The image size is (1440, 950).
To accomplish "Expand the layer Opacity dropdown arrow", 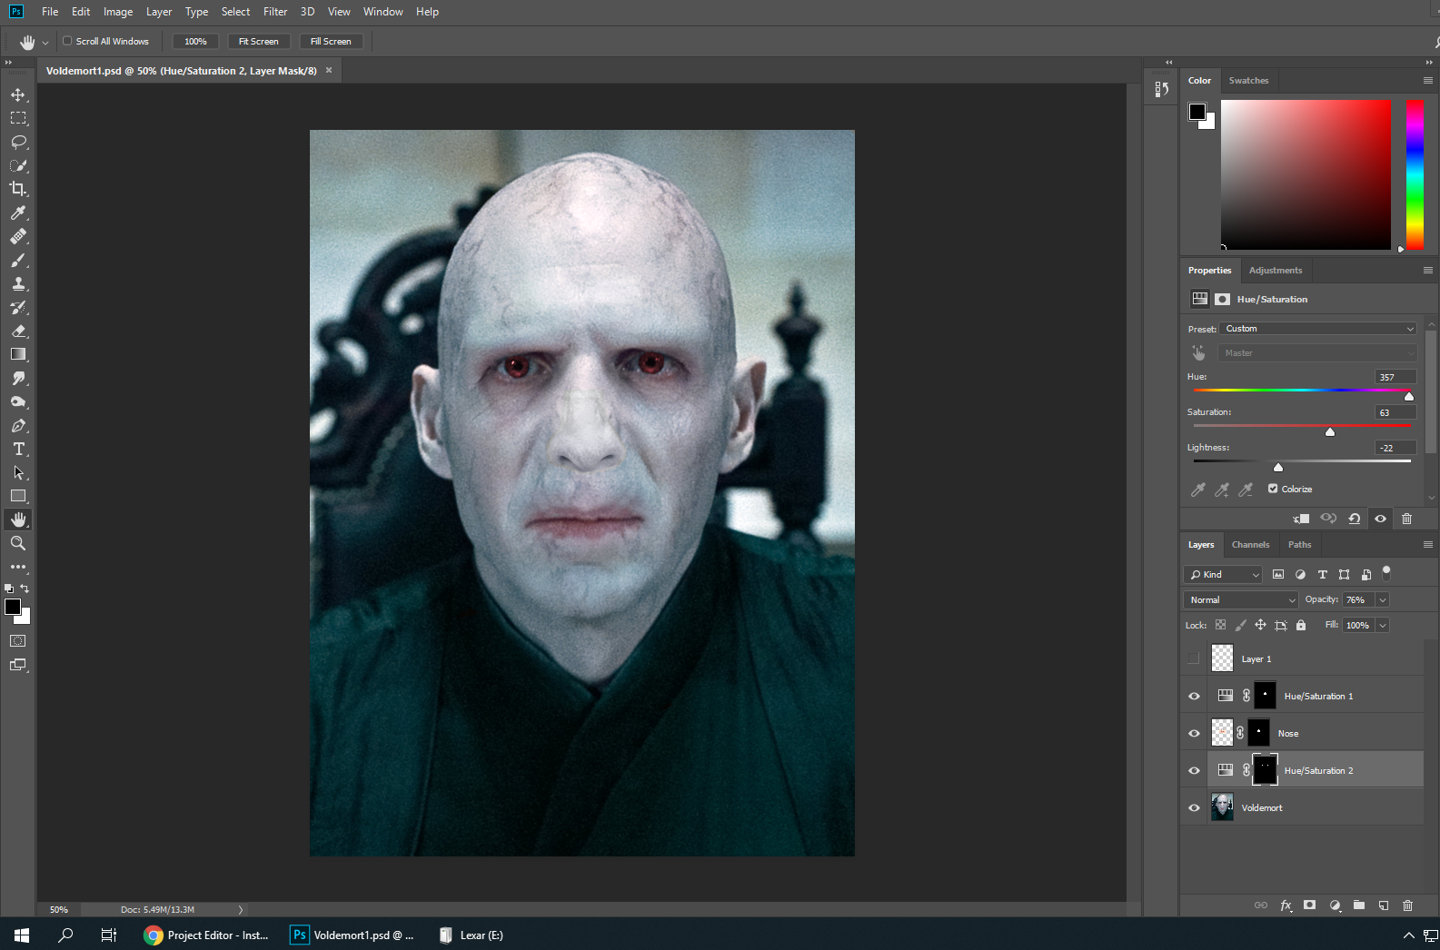I will [x=1382, y=599].
